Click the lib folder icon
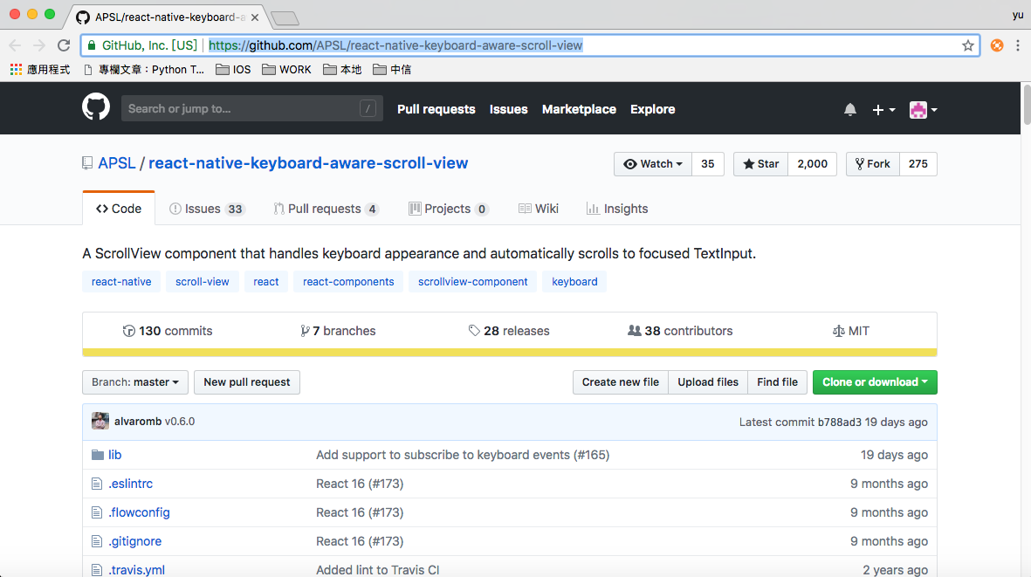1031x577 pixels. coord(96,455)
